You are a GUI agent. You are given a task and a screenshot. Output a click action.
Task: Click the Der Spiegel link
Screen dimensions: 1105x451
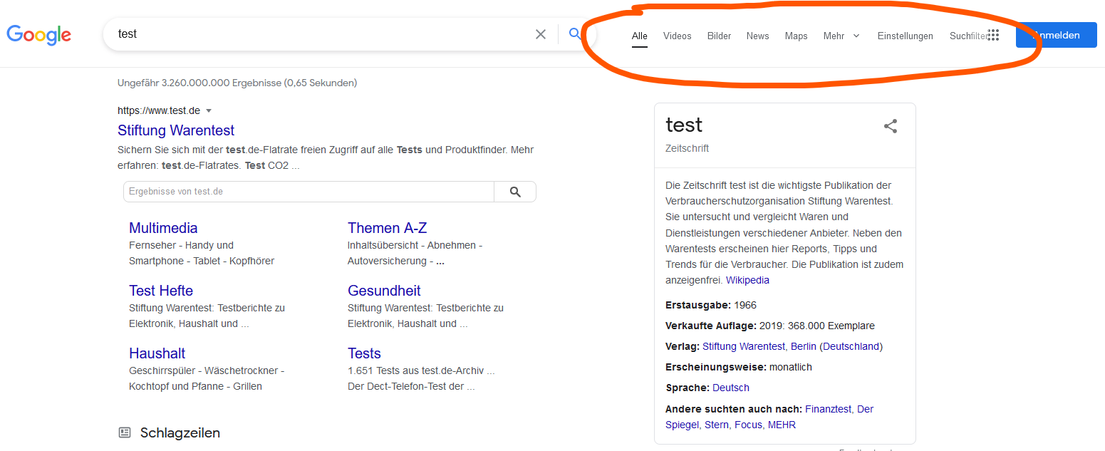(x=865, y=409)
